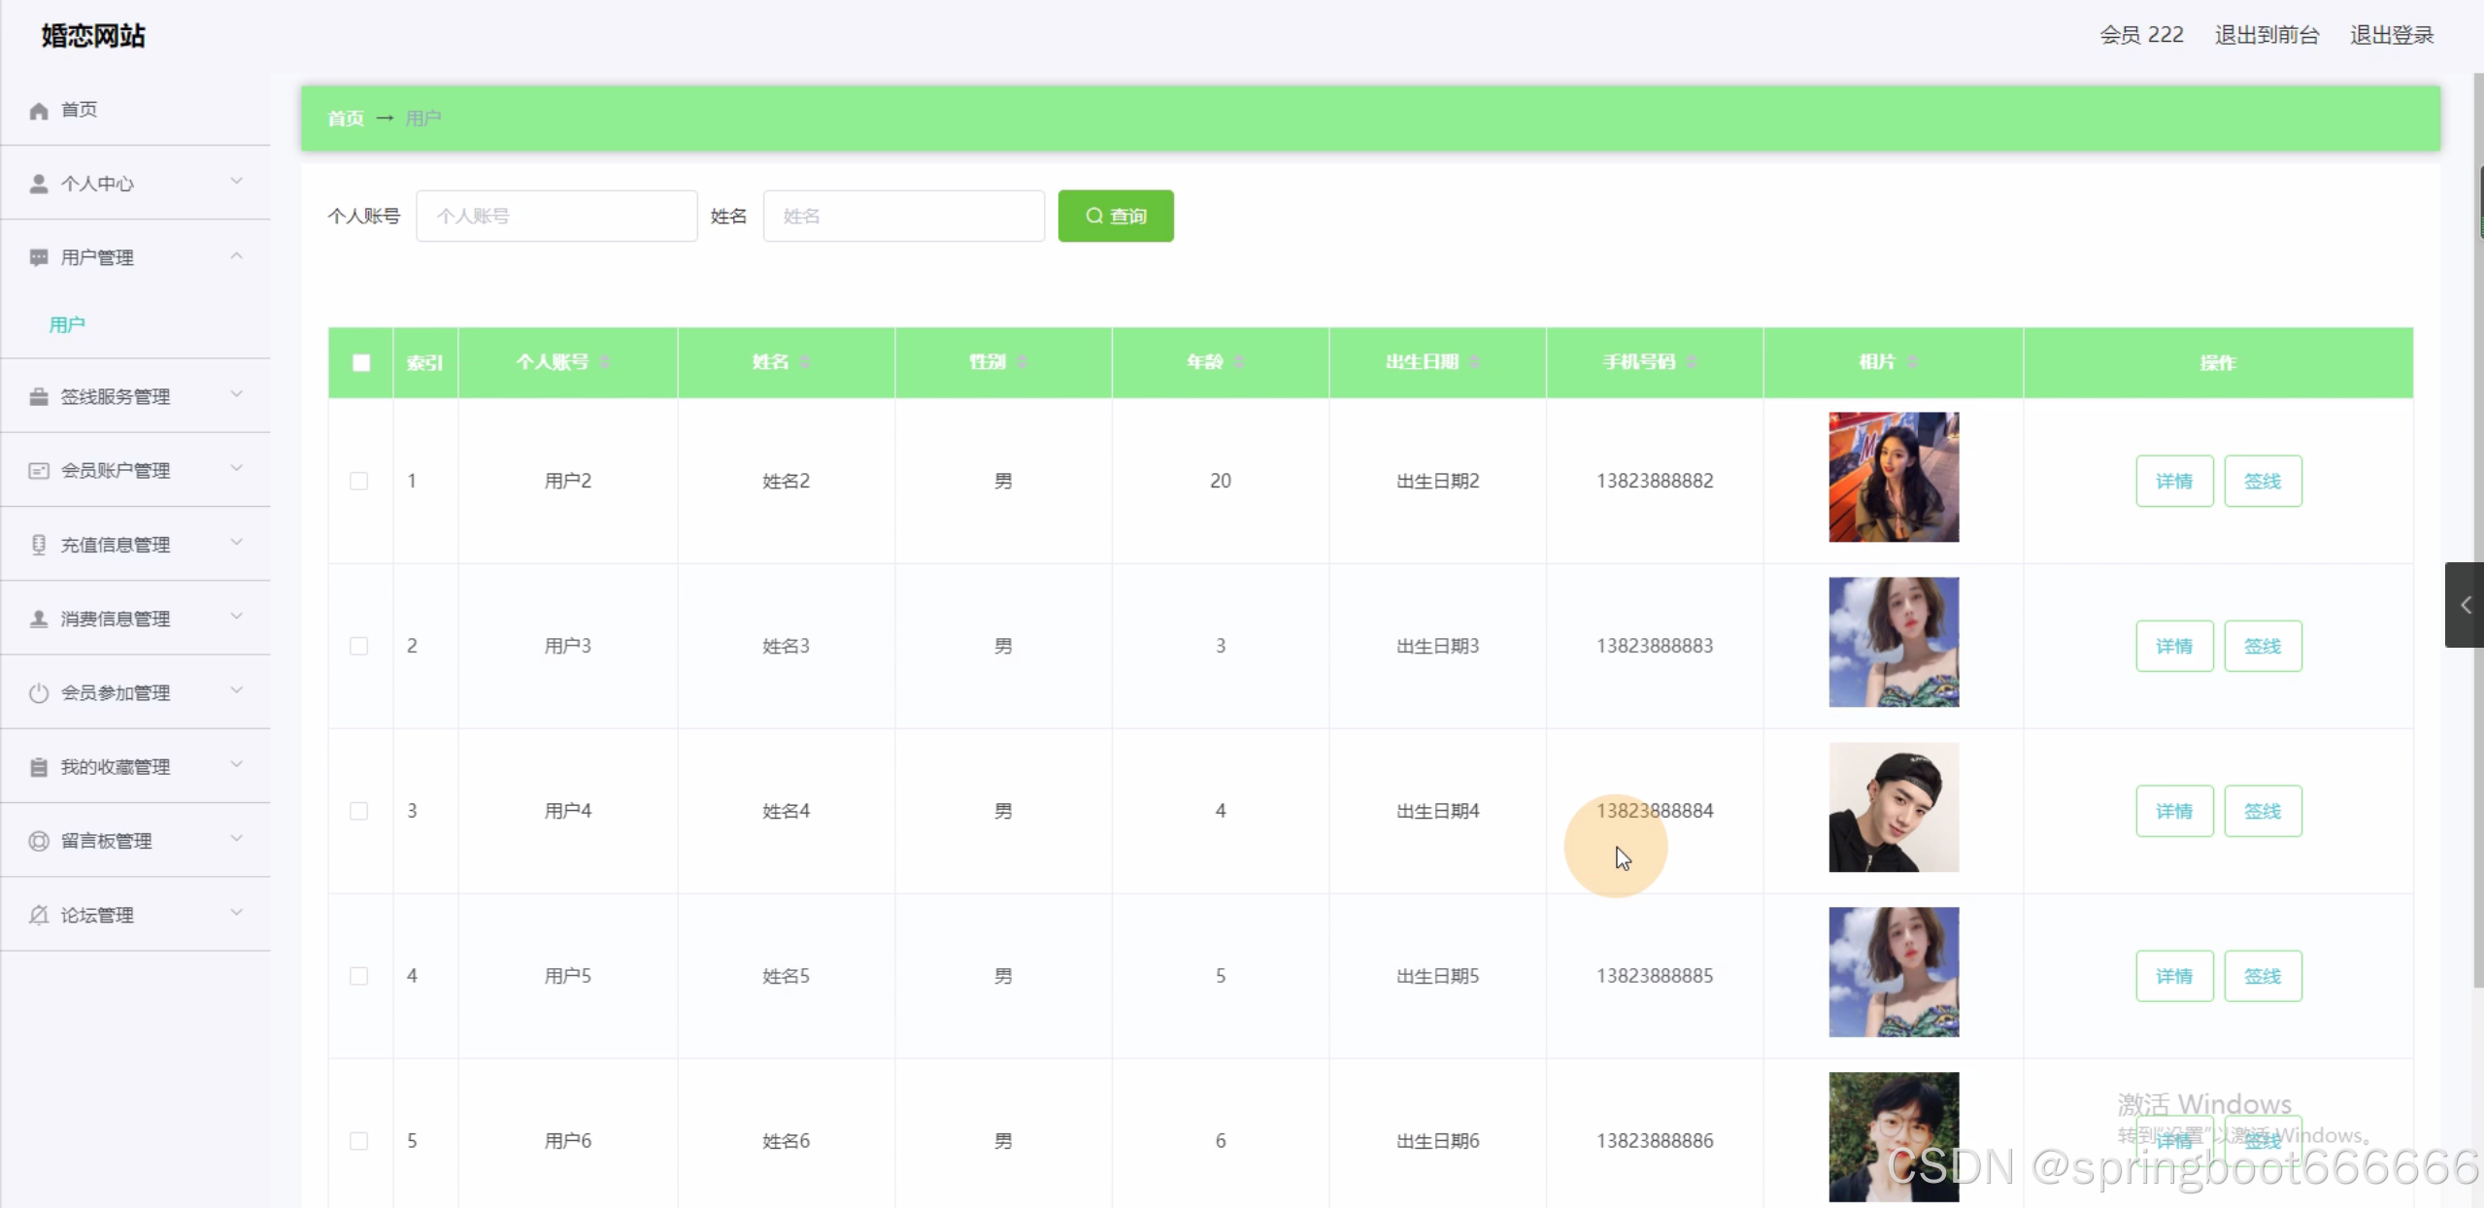The height and width of the screenshot is (1208, 2484).
Task: Select the 用户 submenu item
Action: [x=67, y=324]
